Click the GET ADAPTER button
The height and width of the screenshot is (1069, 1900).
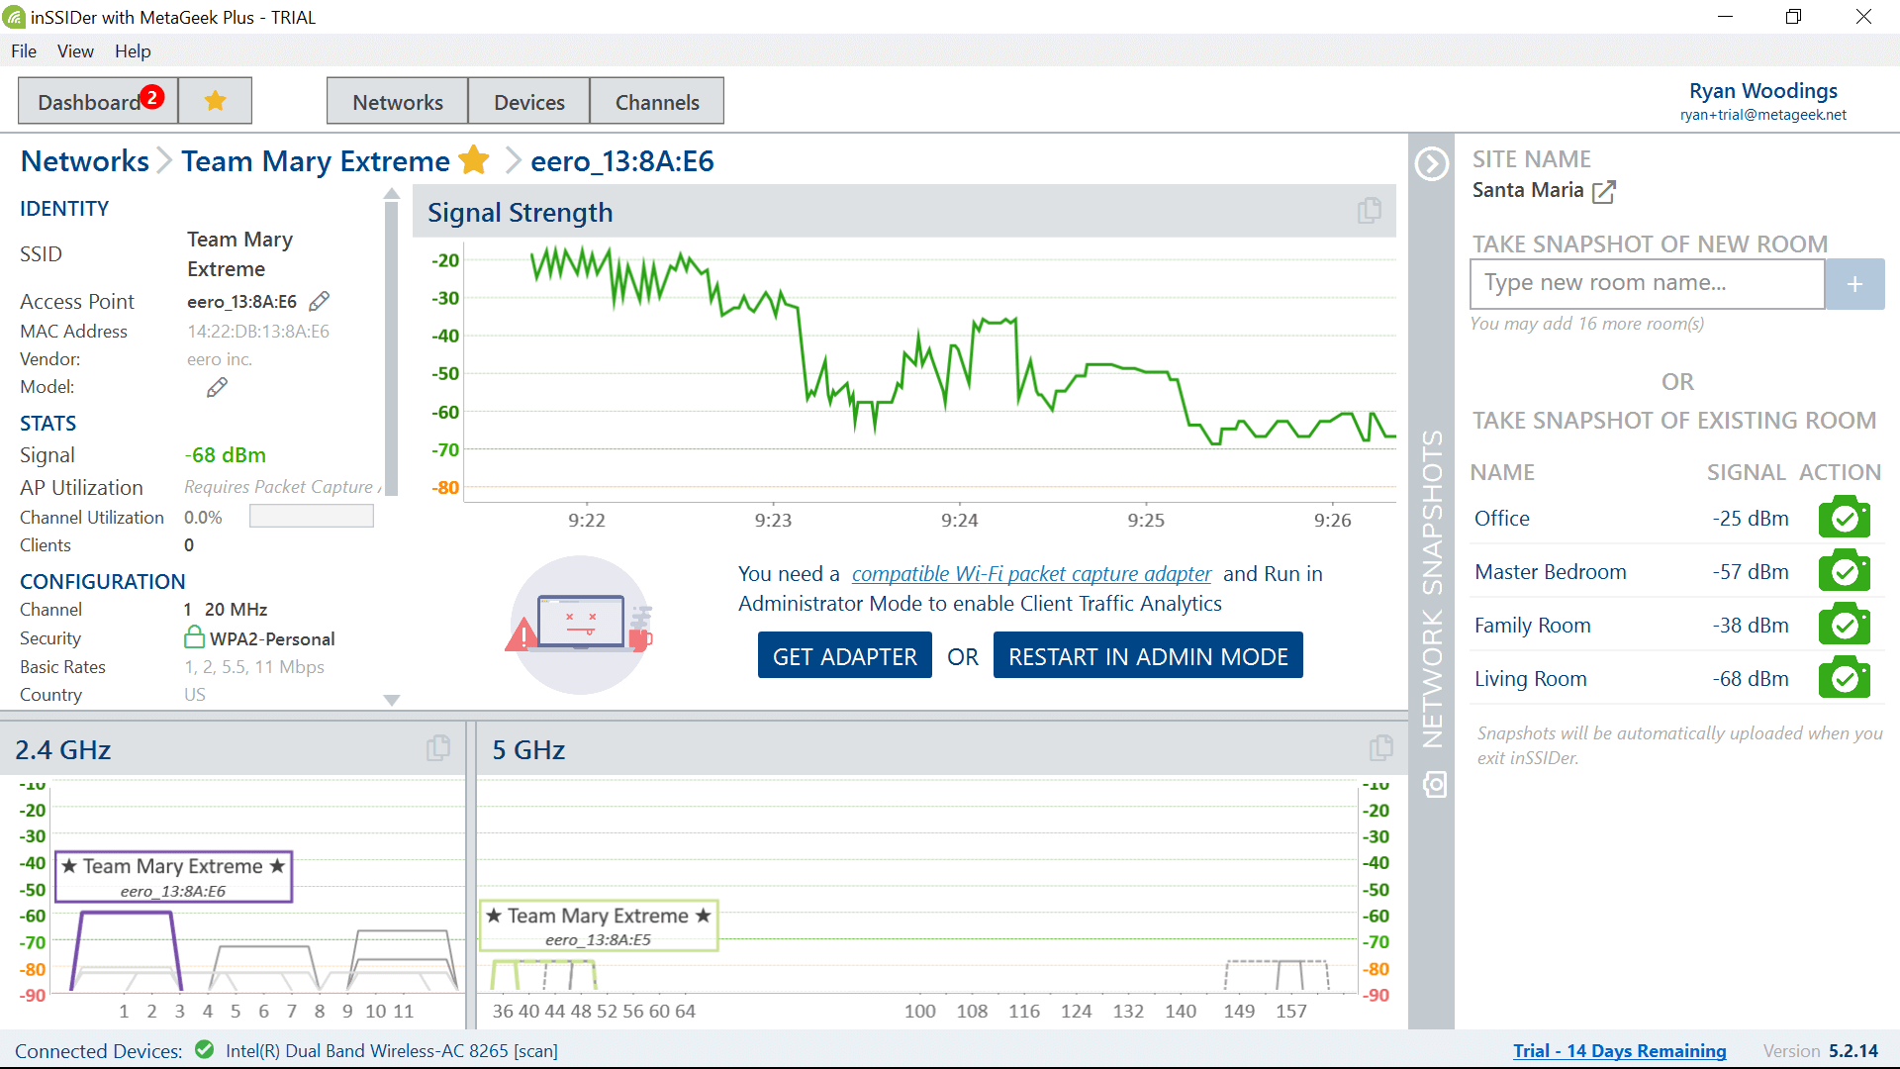pyautogui.click(x=845, y=655)
